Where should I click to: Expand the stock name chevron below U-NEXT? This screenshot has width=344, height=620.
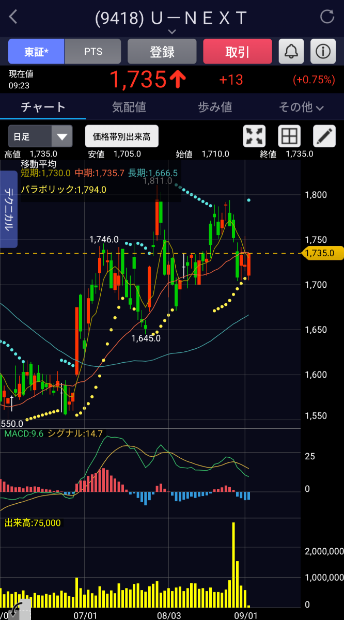tap(172, 32)
